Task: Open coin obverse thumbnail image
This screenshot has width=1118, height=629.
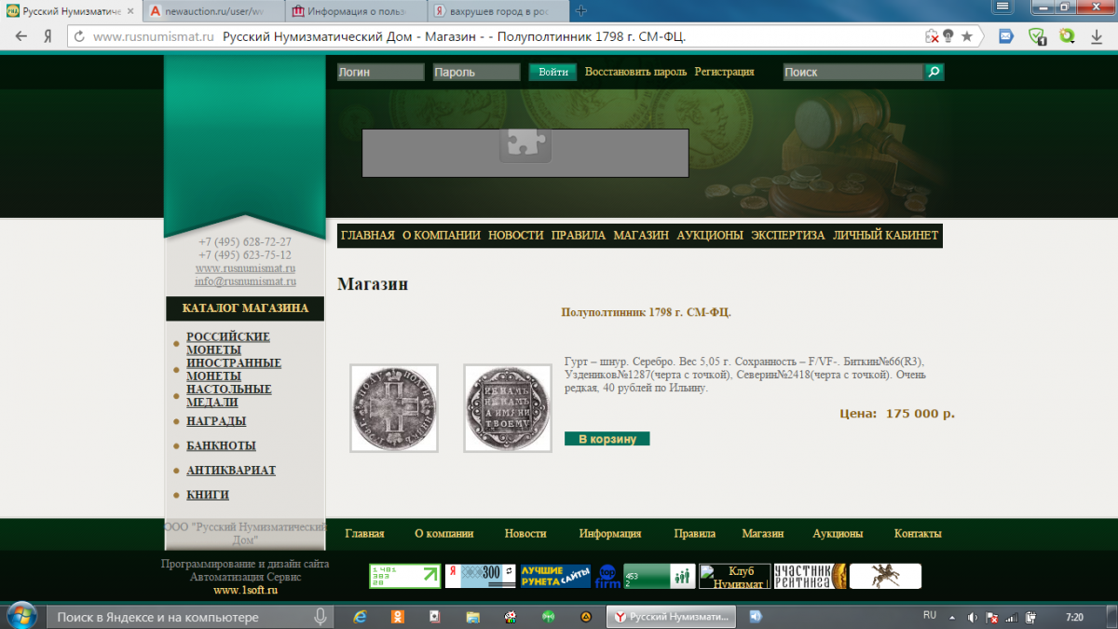Action: [x=393, y=408]
